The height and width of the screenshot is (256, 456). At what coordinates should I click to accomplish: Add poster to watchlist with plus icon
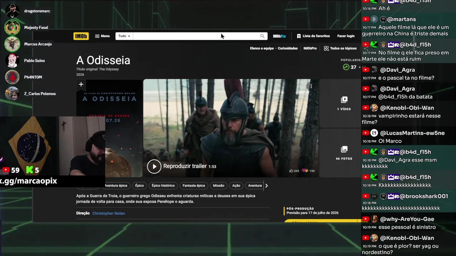point(81,84)
